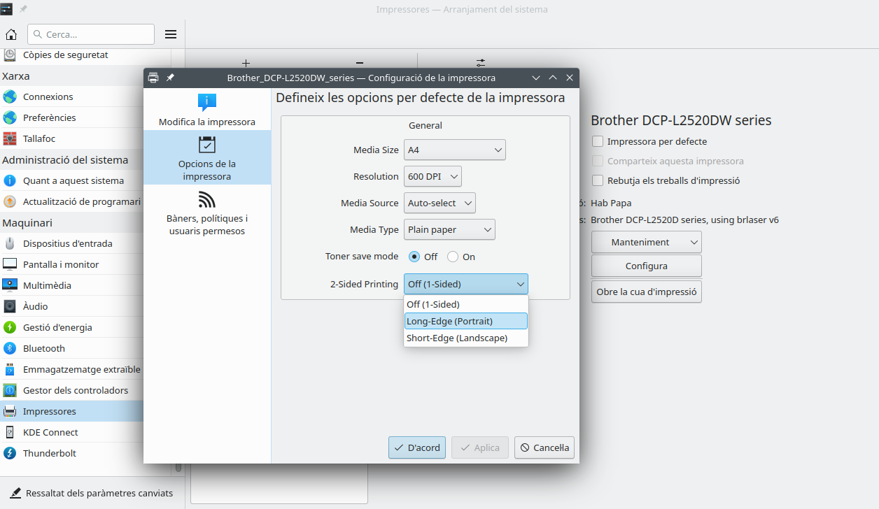Viewport: 879px width, 509px height.
Task: Click the home icon in system settings
Action: click(11, 34)
